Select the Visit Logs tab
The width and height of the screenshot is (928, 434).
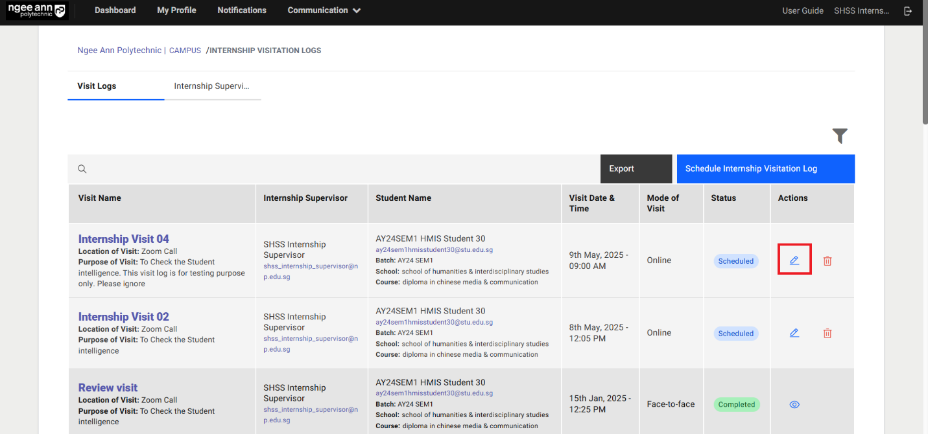pos(97,86)
